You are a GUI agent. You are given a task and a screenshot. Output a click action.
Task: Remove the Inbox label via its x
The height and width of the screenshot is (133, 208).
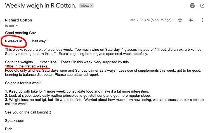point(91,6)
